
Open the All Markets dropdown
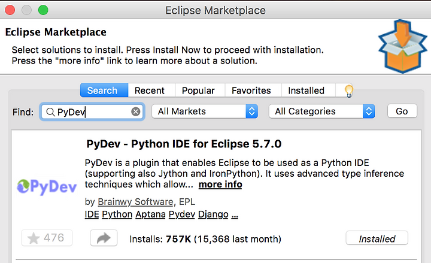[x=205, y=111]
